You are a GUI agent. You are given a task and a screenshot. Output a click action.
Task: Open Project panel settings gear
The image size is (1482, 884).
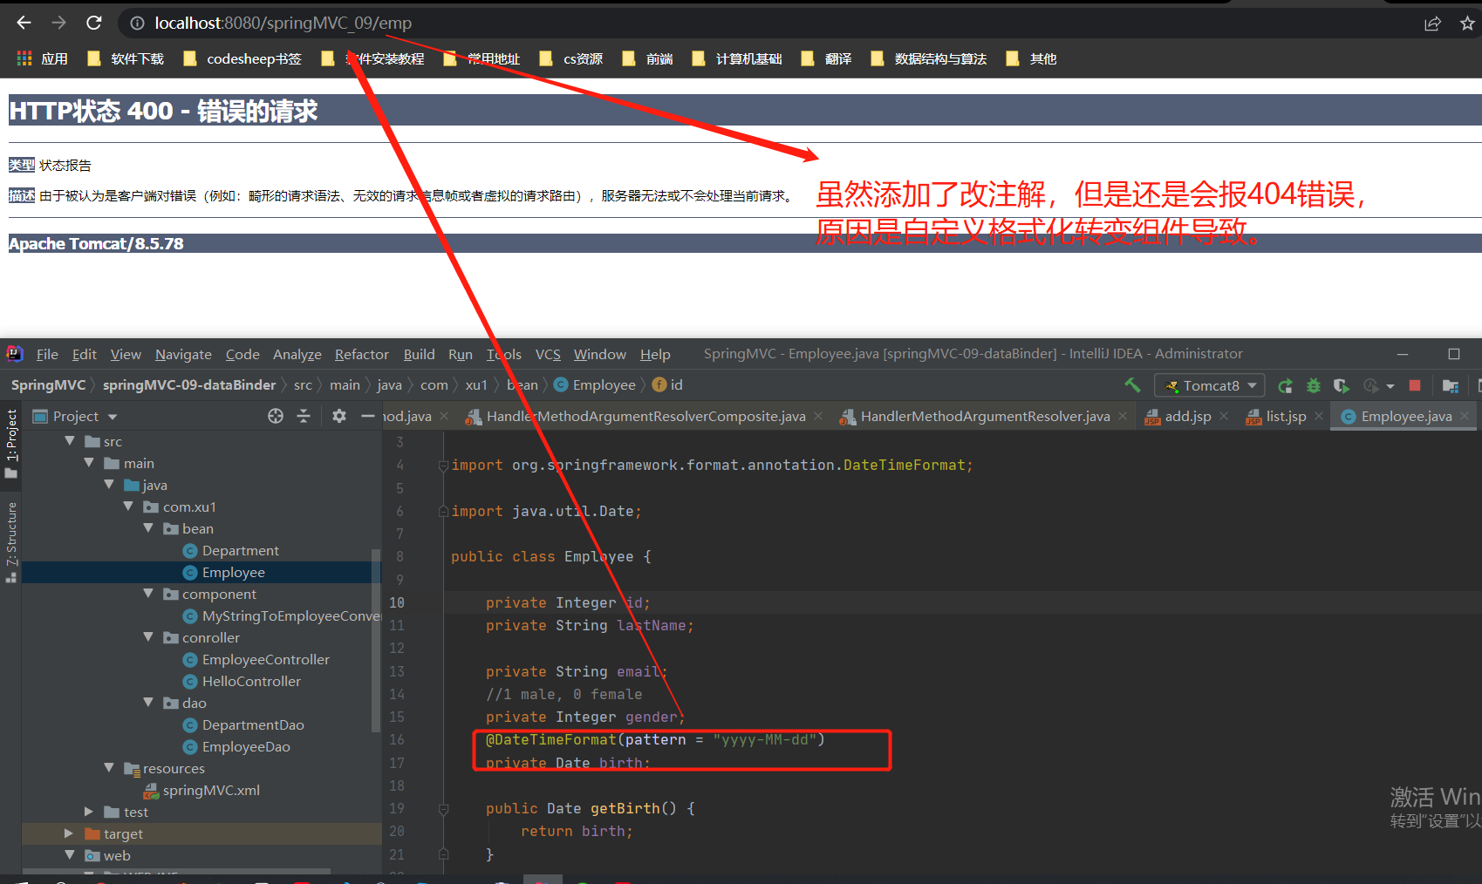tap(339, 416)
